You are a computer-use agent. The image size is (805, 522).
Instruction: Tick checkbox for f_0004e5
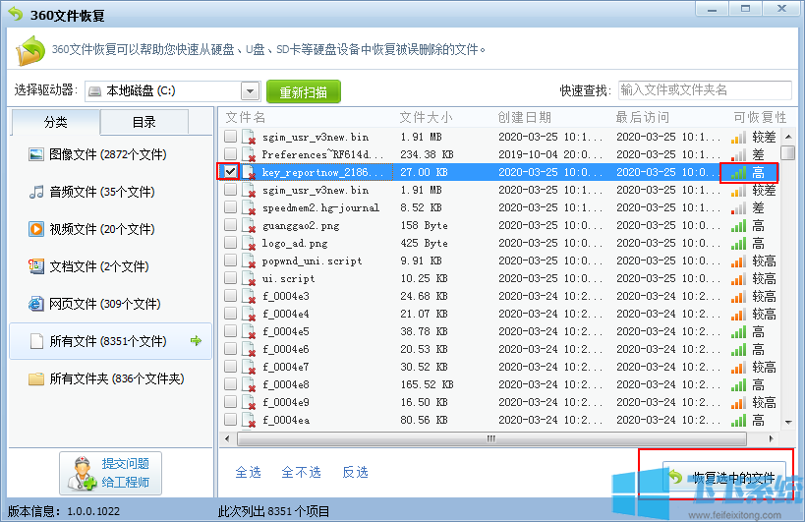click(x=231, y=331)
